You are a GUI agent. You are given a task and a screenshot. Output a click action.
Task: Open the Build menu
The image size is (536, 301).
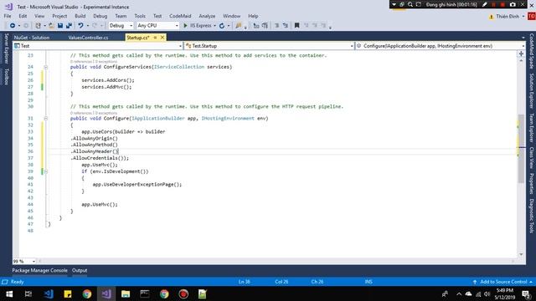80,16
